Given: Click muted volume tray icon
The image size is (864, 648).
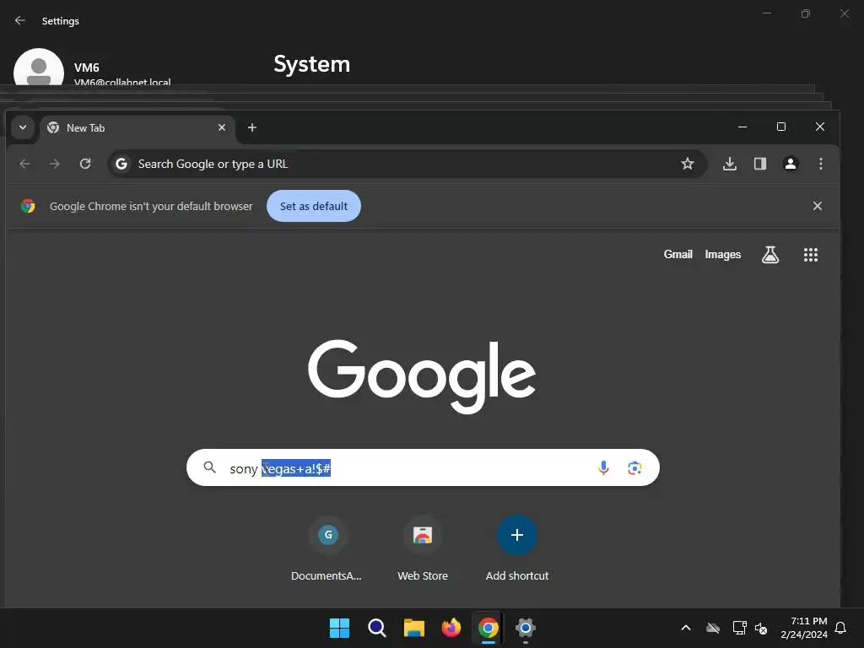Looking at the screenshot, I should pos(761,628).
